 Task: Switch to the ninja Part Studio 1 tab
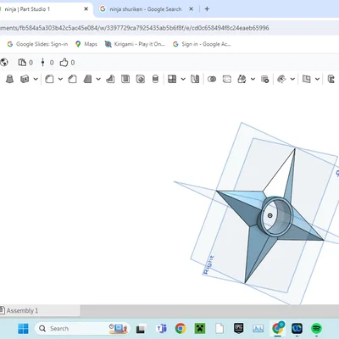coord(27,9)
